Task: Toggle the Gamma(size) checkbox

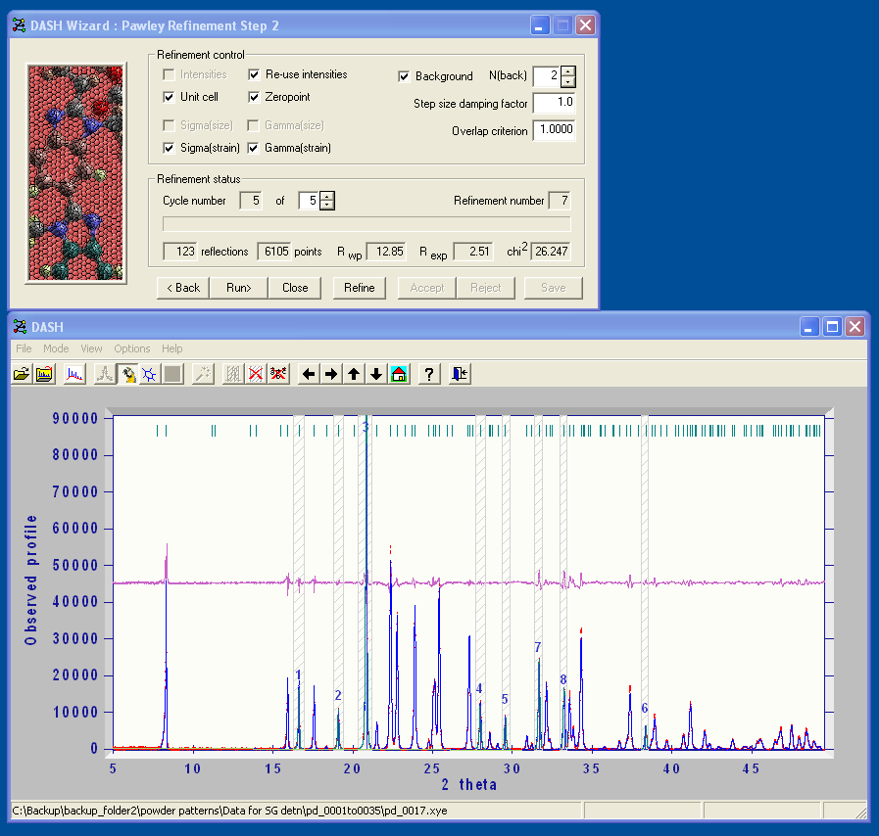Action: point(254,125)
